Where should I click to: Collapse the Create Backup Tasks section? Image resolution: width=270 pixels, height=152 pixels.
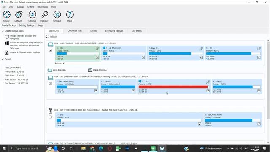[3, 31]
